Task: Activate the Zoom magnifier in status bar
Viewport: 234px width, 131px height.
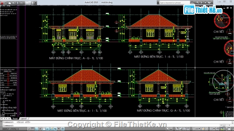Action: tap(181, 129)
